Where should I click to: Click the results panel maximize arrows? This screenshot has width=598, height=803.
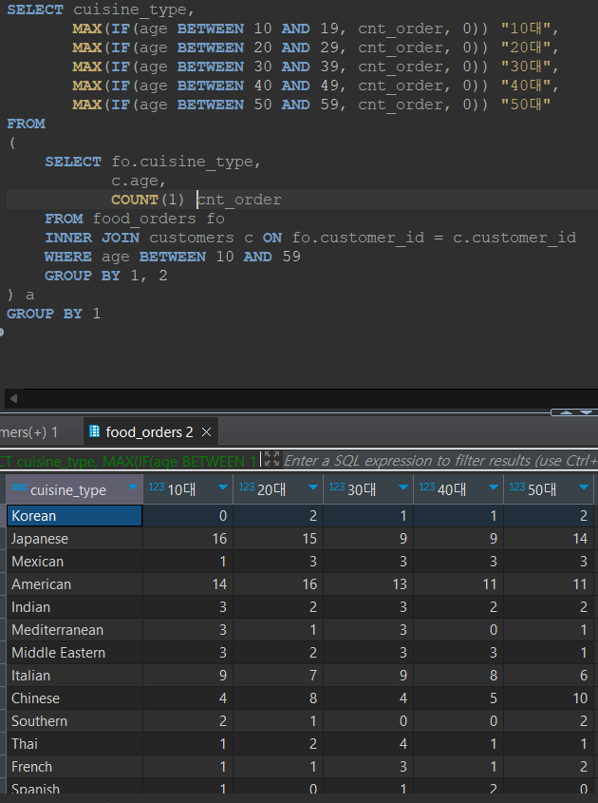tap(574, 412)
